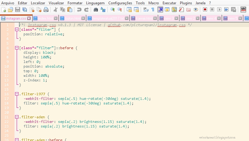This screenshot has height=141, width=249.
Task: Toggle indent guide toolbar icon
Action: [x=160, y=10]
